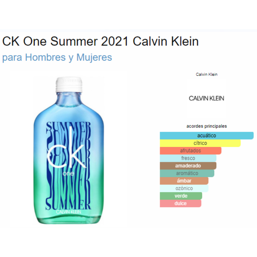Click the bottom SUMMER text on bottle

point(68,204)
